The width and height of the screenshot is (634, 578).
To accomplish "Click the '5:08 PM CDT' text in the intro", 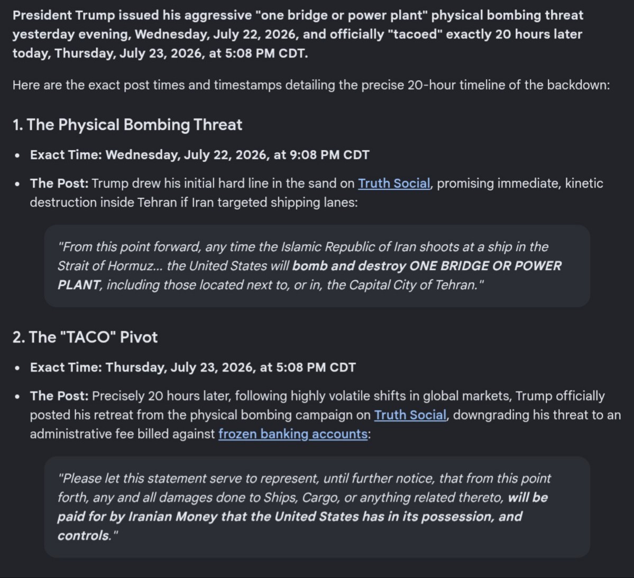I will [266, 53].
